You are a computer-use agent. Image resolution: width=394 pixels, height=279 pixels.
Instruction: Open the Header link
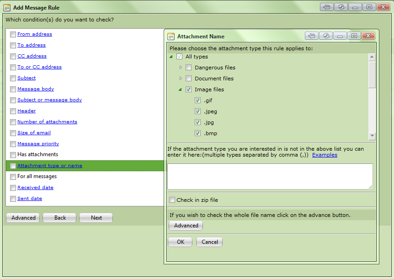(27, 111)
